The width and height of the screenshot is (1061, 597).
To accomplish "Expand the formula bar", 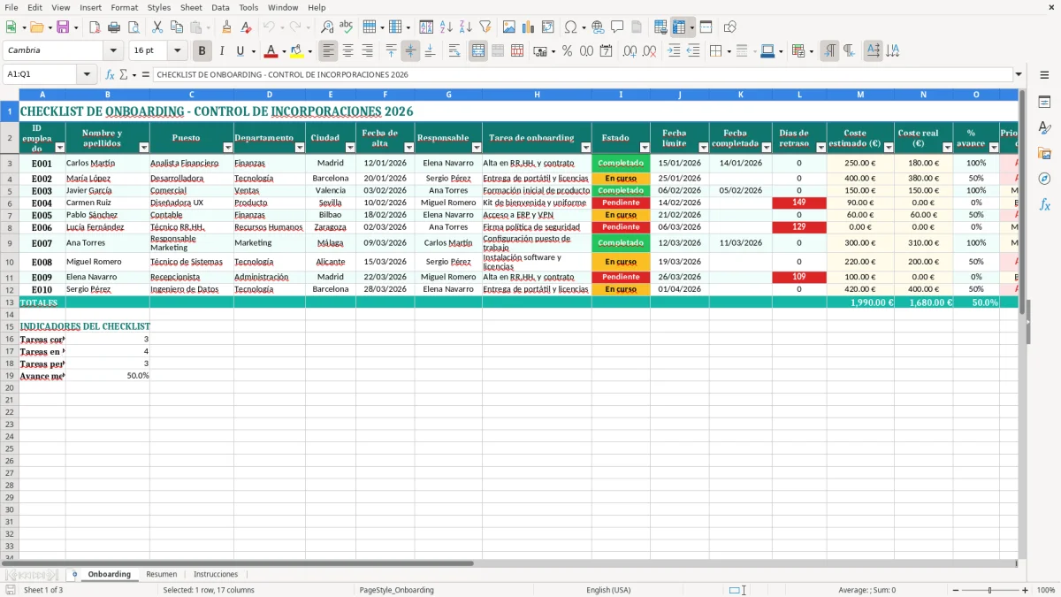I will tap(1019, 74).
